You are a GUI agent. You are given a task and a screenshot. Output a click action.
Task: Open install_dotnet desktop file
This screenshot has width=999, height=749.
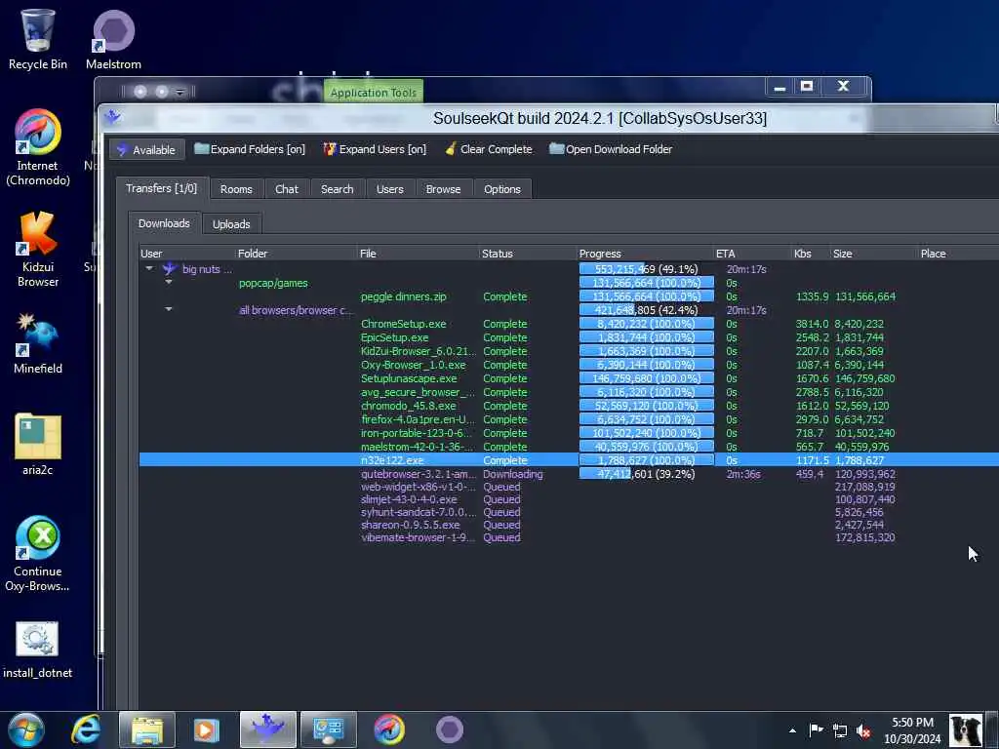click(x=38, y=650)
